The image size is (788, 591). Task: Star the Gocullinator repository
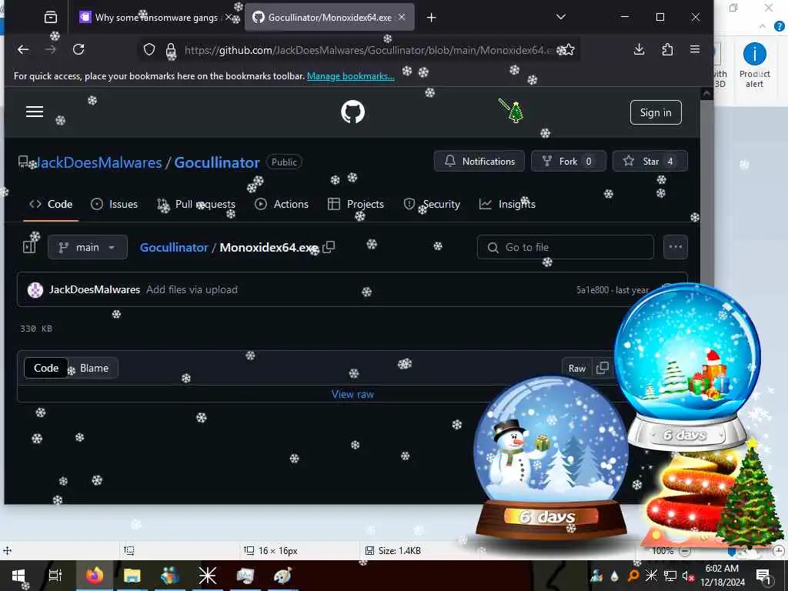[649, 162]
